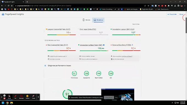187x105 pixels.
Task: Open Largest Contentful Paint (LCP) link
Action: pyautogui.click(x=59, y=29)
